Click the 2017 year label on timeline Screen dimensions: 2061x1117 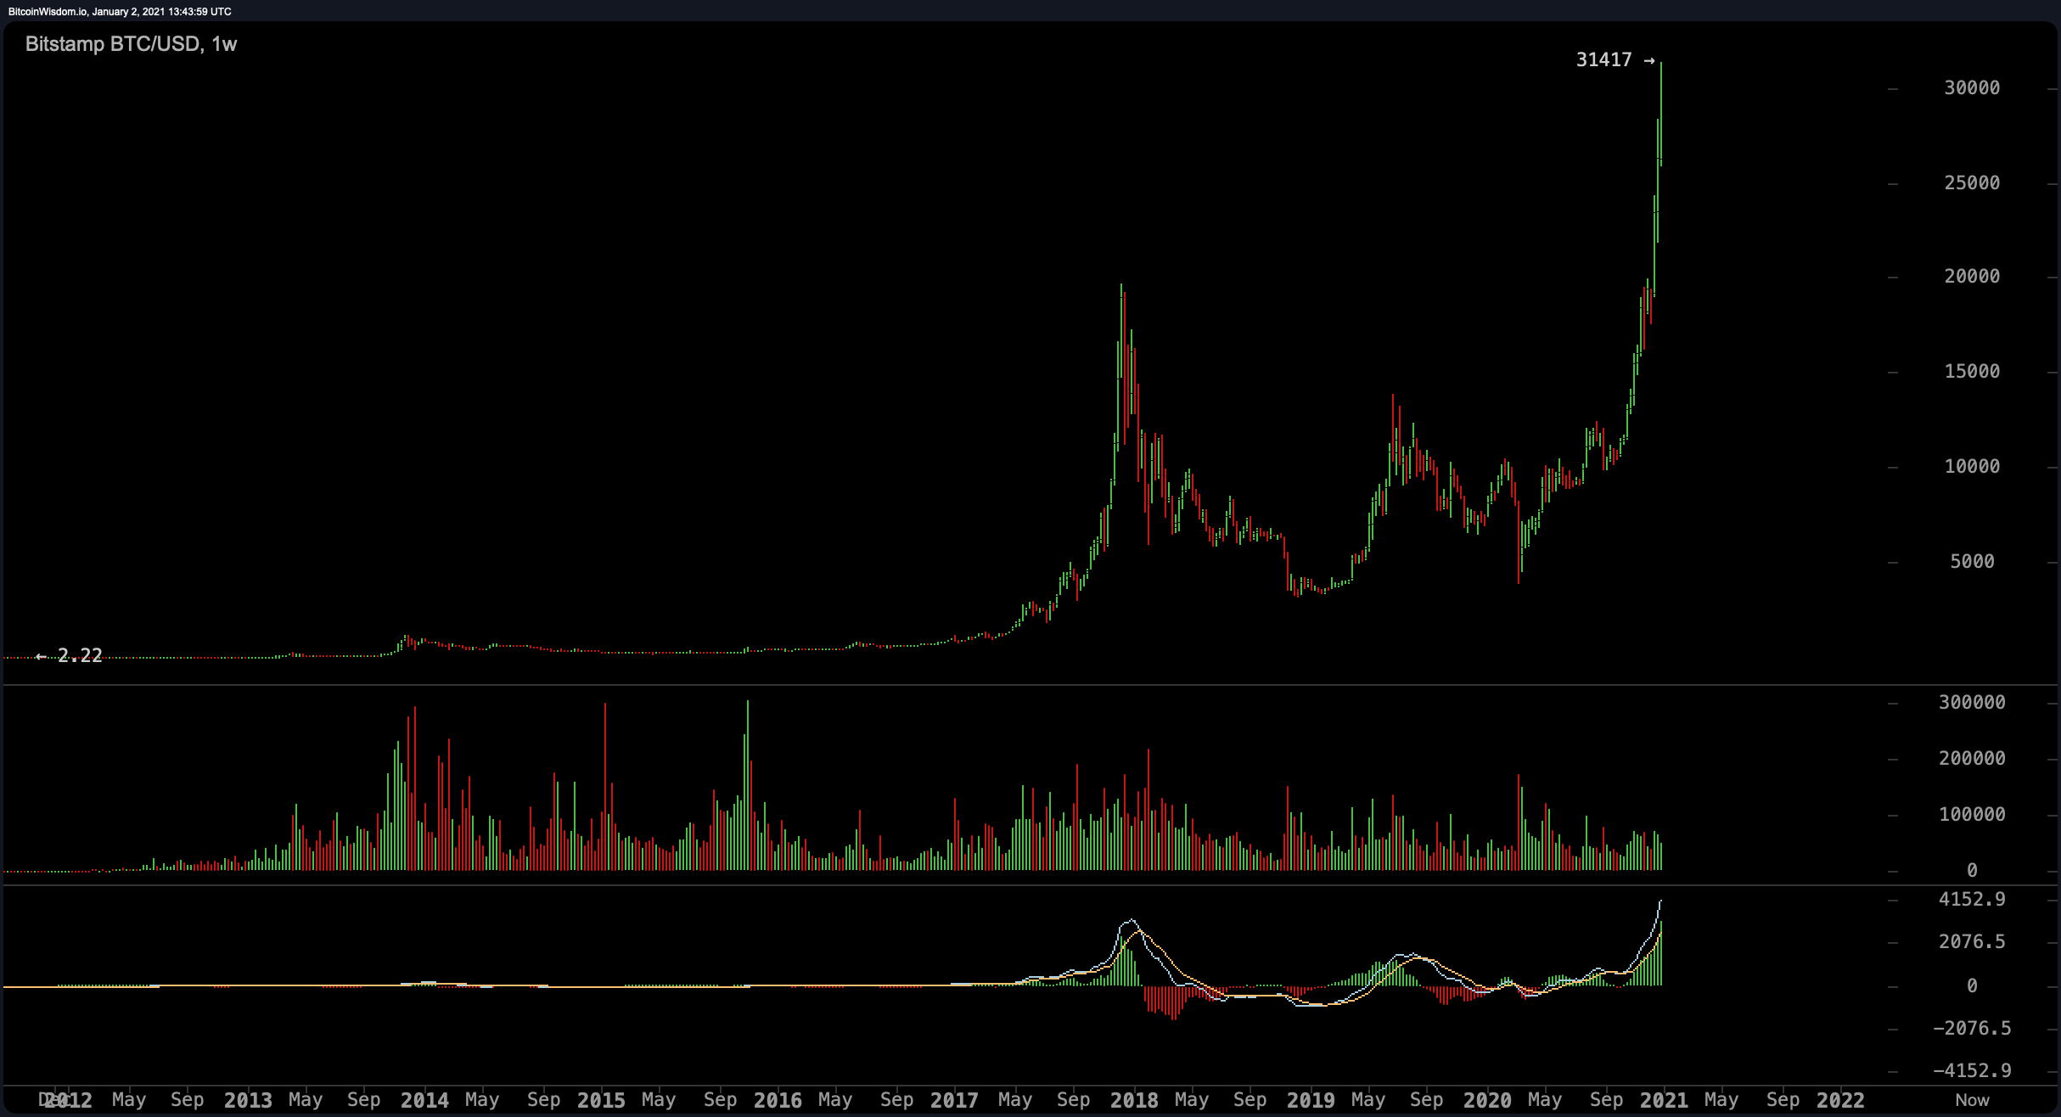pos(954,1101)
